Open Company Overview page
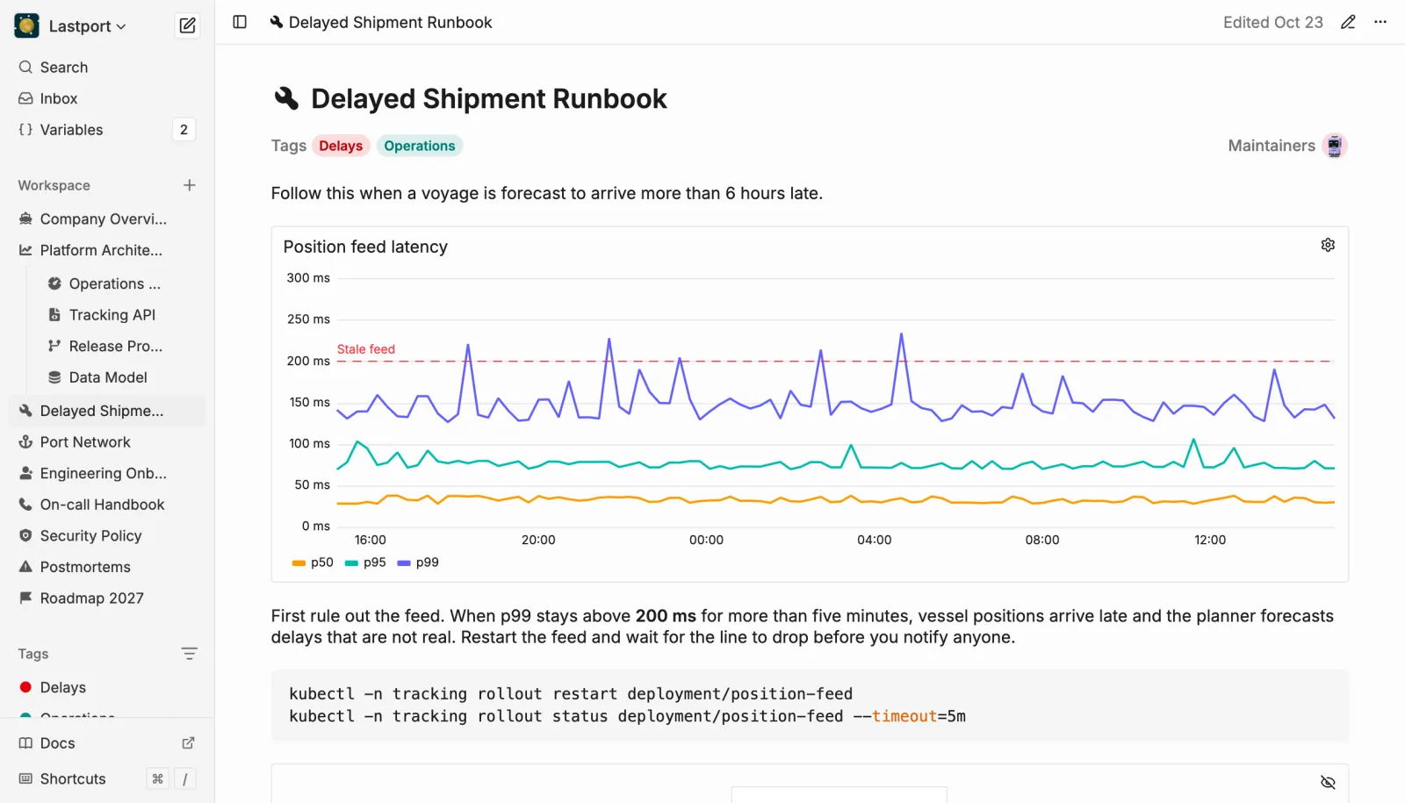Screen dimensions: 1405x803 click(x=107, y=219)
